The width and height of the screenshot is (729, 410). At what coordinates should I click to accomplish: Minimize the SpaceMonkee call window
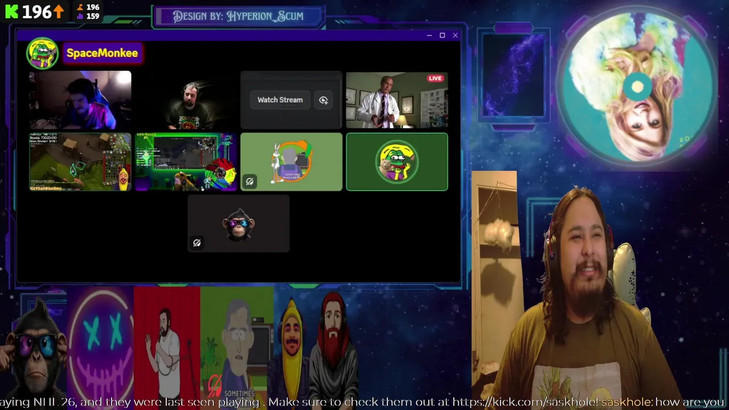[429, 35]
